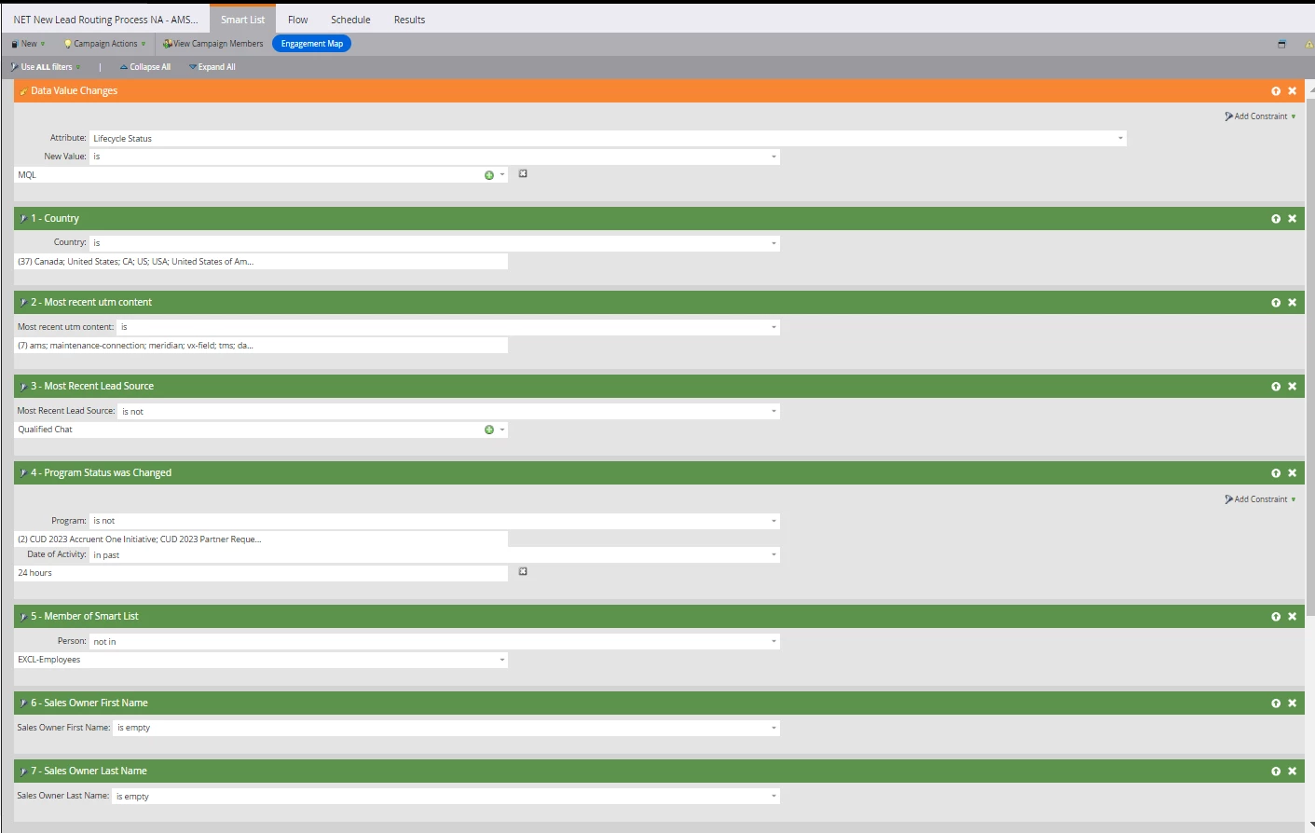Viewport: 1315px width, 833px height.
Task: Move 7 - Sales Owner Last Name up
Action: point(1276,772)
